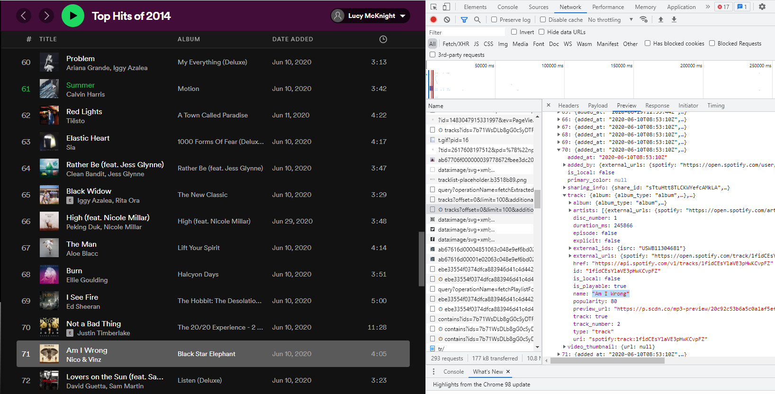This screenshot has height=394, width=775.
Task: Enable the Preserve log checkbox
Action: [494, 19]
